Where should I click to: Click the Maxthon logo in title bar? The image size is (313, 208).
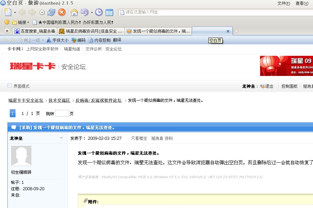[3, 3]
